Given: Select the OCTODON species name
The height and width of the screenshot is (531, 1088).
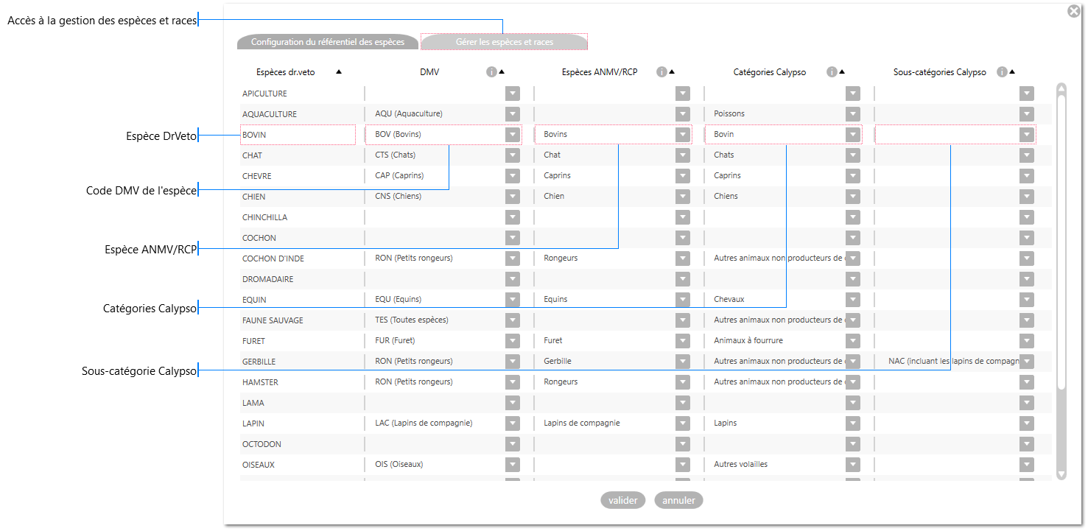Looking at the screenshot, I should pyautogui.click(x=262, y=444).
